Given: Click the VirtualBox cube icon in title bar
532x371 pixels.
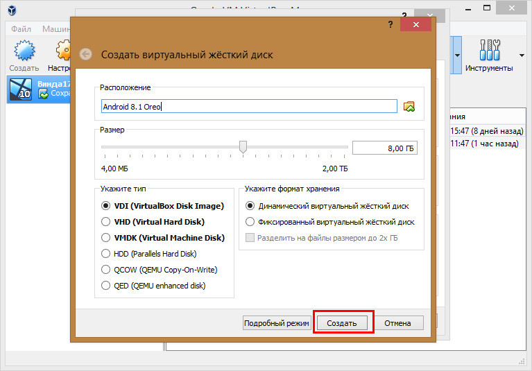Looking at the screenshot, I should (12, 10).
